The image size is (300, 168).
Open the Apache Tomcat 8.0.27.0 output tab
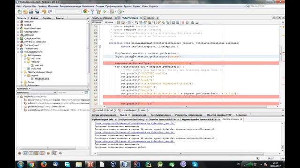tap(163, 119)
